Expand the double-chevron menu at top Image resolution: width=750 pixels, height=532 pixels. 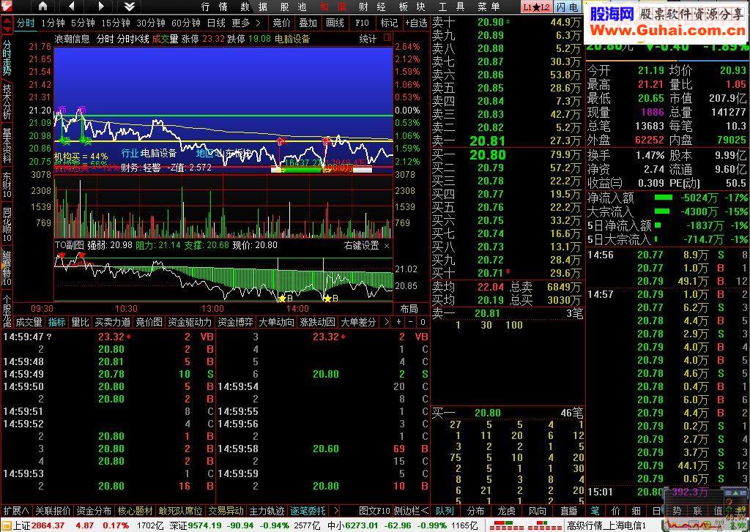tap(129, 6)
